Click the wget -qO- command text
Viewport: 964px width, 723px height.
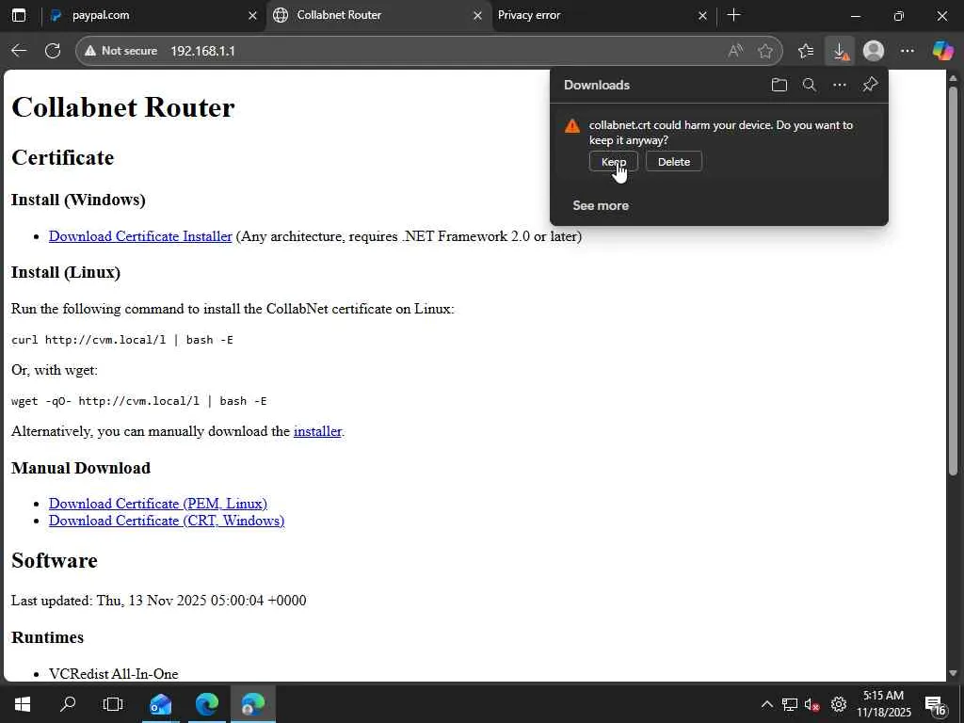click(139, 401)
